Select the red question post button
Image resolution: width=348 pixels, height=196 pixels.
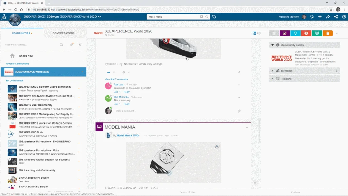click(x=306, y=33)
